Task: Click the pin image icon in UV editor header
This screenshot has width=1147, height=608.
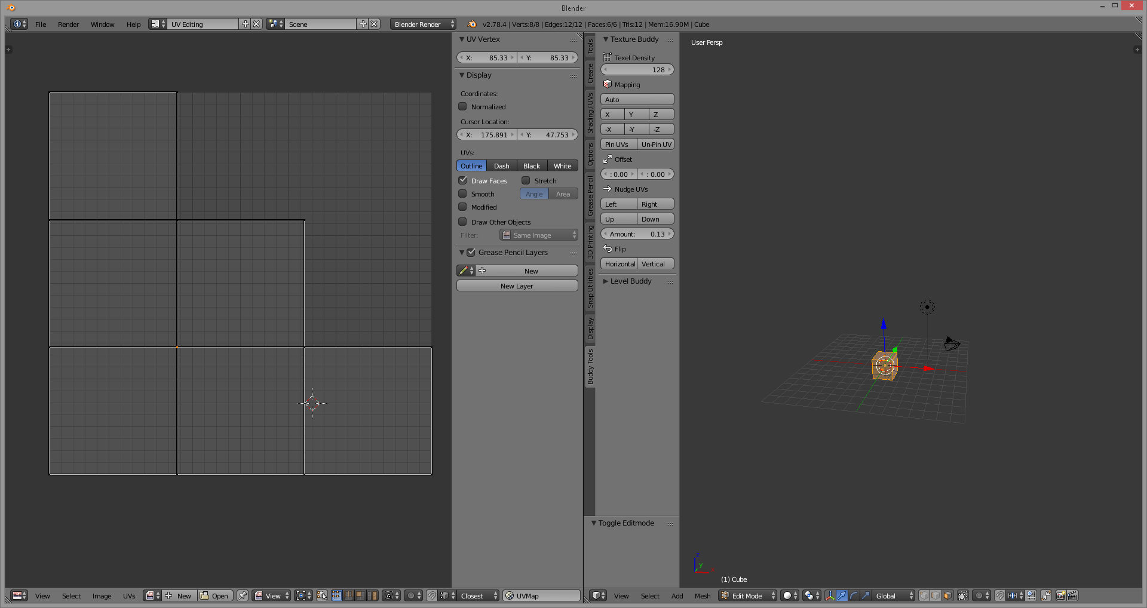Action: click(242, 595)
